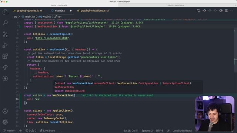This screenshot has width=237, height=133.
Task: Click the authorization header line
Action: coord(67,76)
